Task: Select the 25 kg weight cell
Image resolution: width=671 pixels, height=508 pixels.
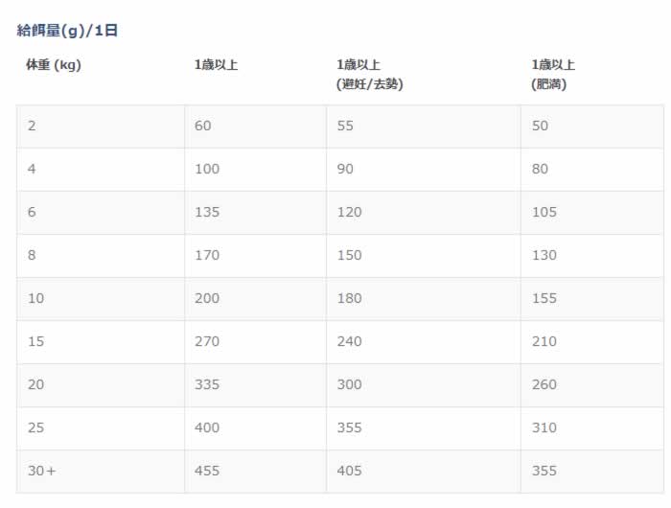Action: [35, 427]
